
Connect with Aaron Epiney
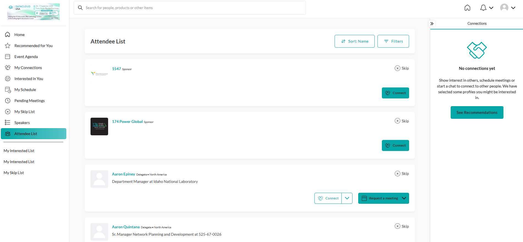tap(328, 198)
